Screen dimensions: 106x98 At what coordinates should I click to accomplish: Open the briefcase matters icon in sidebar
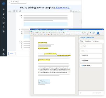[x=4, y=23]
